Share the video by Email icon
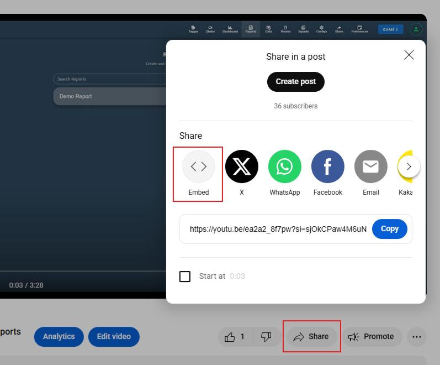Viewport: 440px width, 365px height. point(370,166)
